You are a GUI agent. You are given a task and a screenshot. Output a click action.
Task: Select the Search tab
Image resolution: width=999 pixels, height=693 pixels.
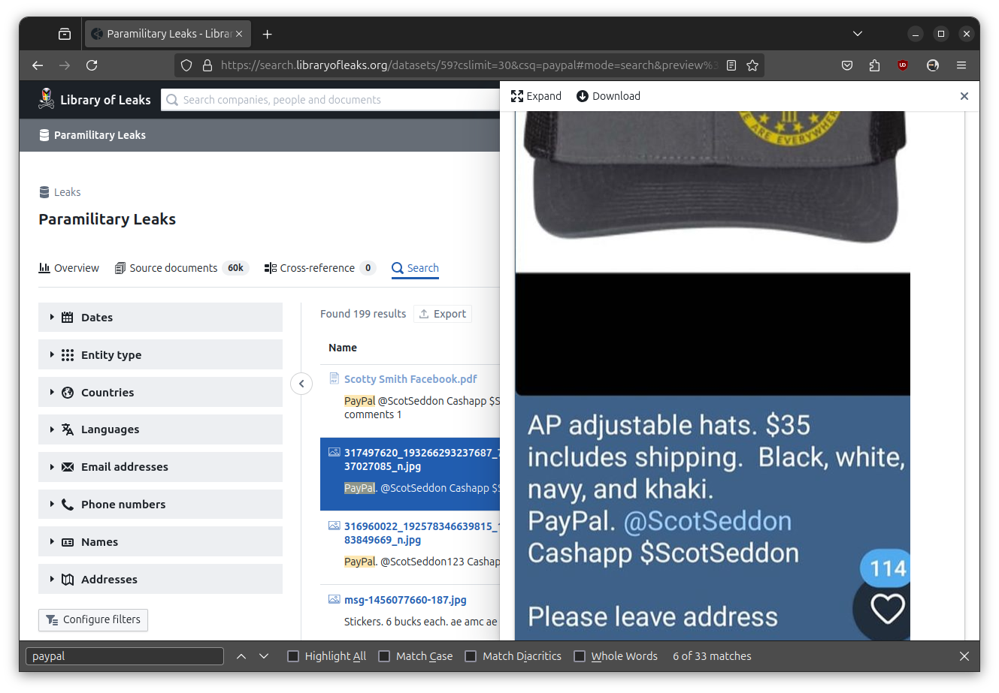point(415,268)
